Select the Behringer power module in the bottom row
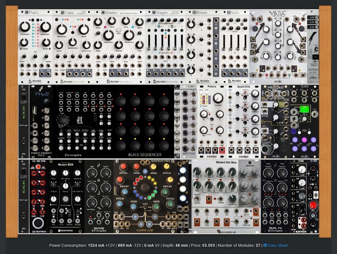This screenshot has width=337, height=254. 24,196
